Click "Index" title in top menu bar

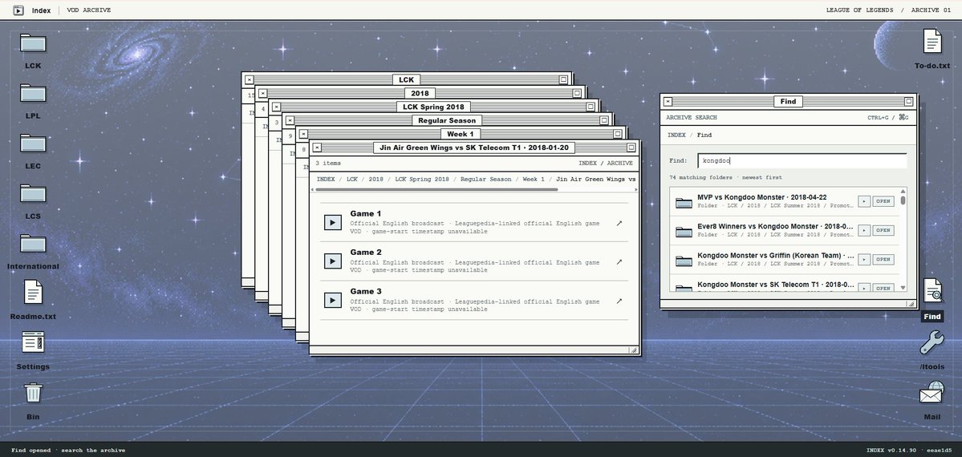point(41,10)
